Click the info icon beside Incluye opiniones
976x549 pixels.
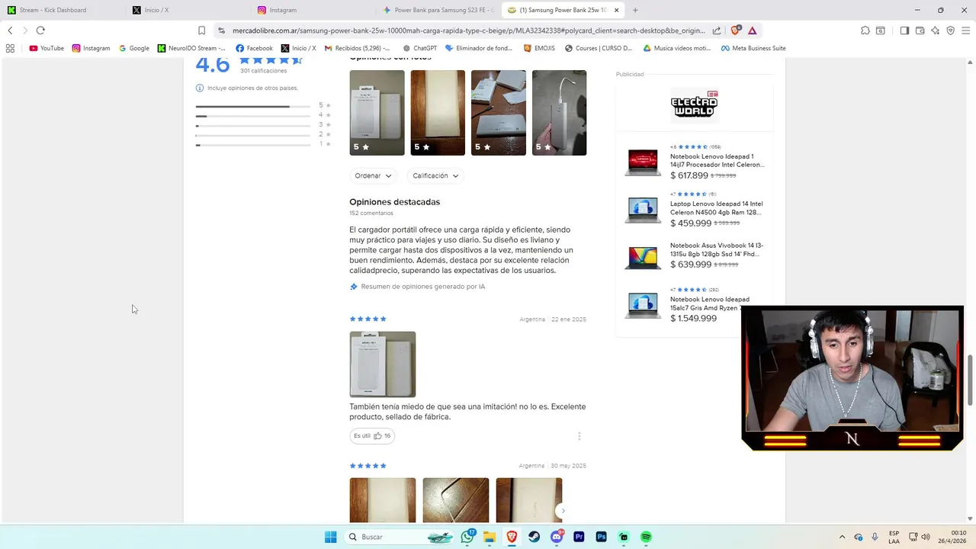click(200, 88)
